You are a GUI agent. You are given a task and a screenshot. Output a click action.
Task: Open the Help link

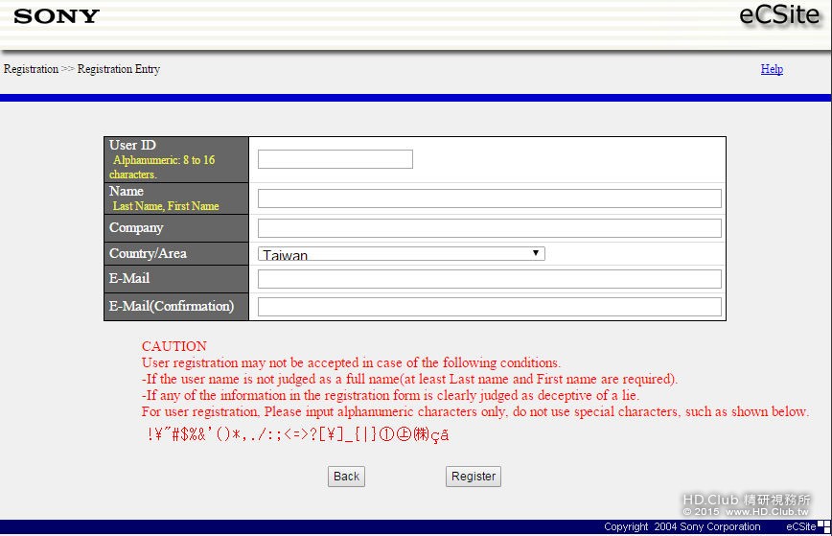772,69
